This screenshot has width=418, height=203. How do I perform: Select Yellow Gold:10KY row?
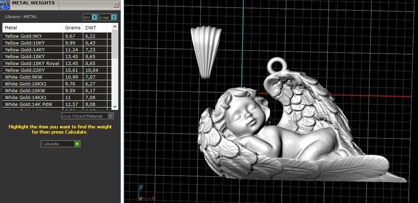pos(57,43)
